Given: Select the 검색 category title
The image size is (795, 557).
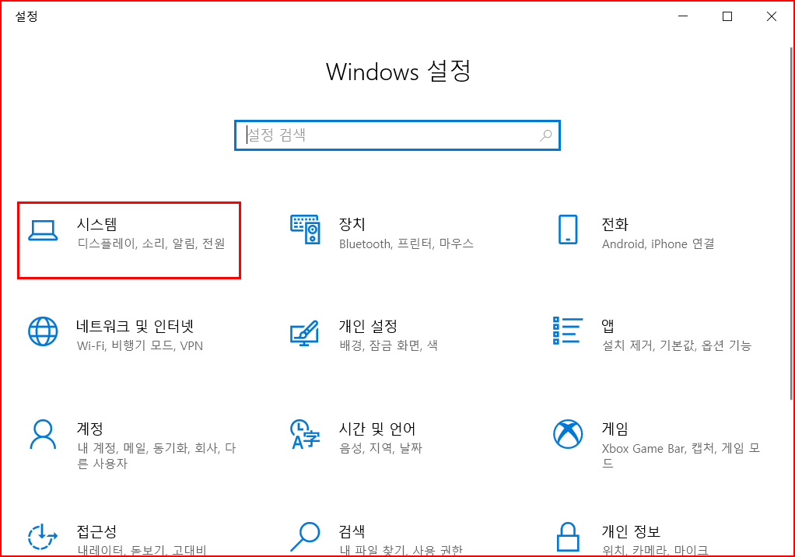Looking at the screenshot, I should point(352,531).
